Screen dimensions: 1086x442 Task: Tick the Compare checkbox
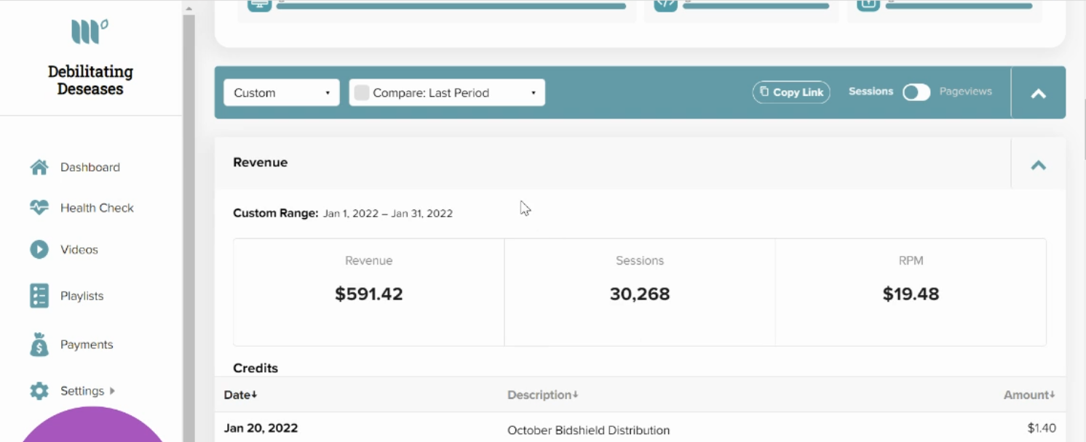(362, 92)
